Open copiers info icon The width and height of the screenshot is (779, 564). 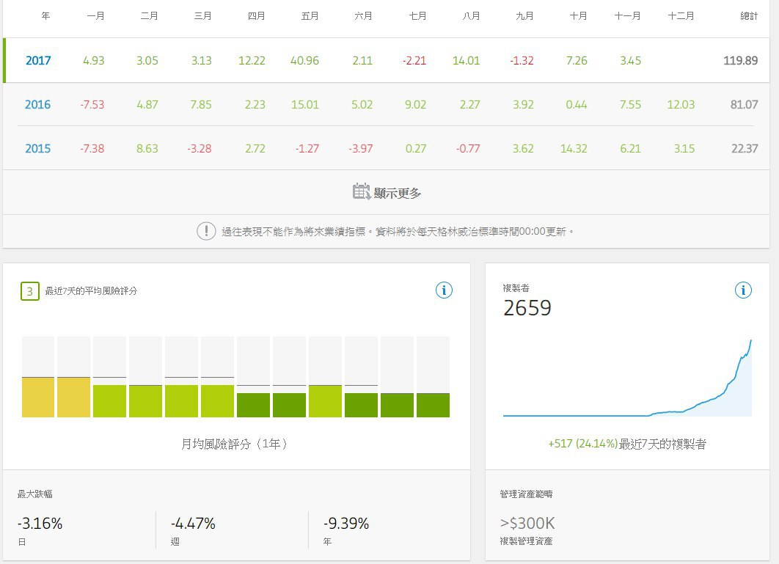pos(743,290)
